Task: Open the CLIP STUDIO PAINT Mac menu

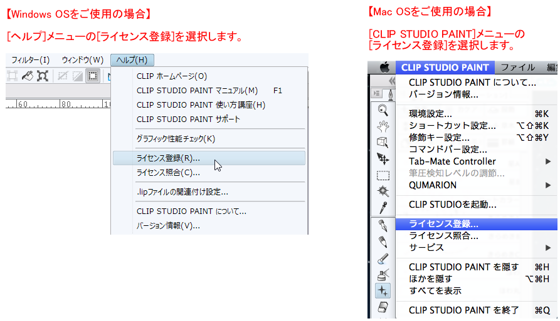Action: [445, 68]
